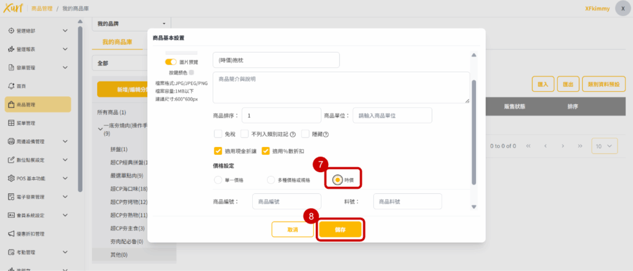Click the help icon beside 隱藏
This screenshot has width=633, height=271.
(326, 134)
